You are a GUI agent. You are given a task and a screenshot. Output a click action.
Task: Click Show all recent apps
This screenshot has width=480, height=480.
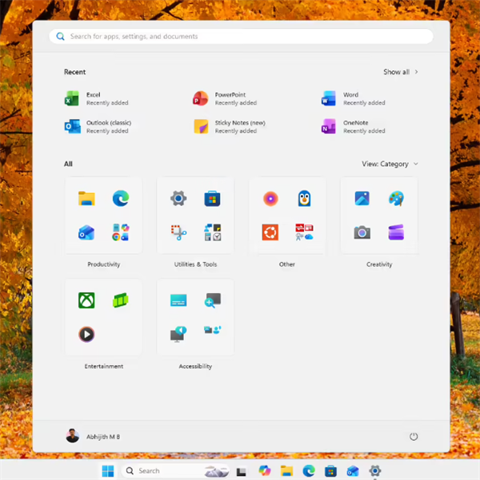pyautogui.click(x=401, y=72)
